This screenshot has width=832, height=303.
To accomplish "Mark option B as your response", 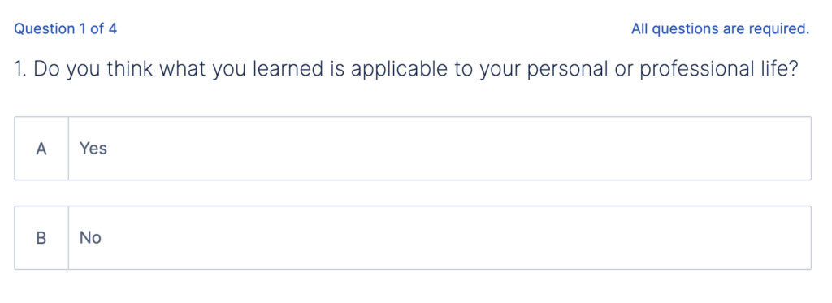I will point(413,238).
